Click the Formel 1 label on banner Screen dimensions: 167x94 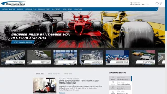pyautogui.click(x=16, y=31)
